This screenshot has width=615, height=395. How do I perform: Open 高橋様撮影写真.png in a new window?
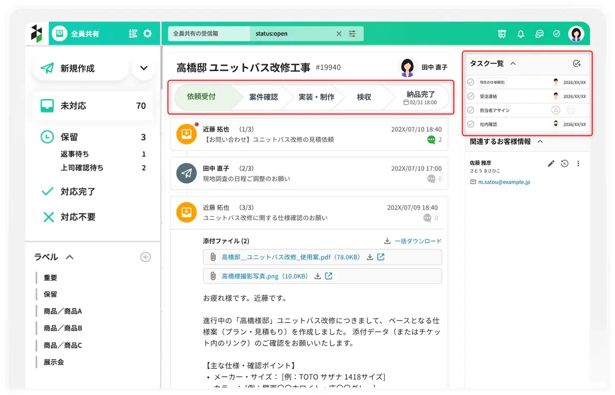pos(329,276)
